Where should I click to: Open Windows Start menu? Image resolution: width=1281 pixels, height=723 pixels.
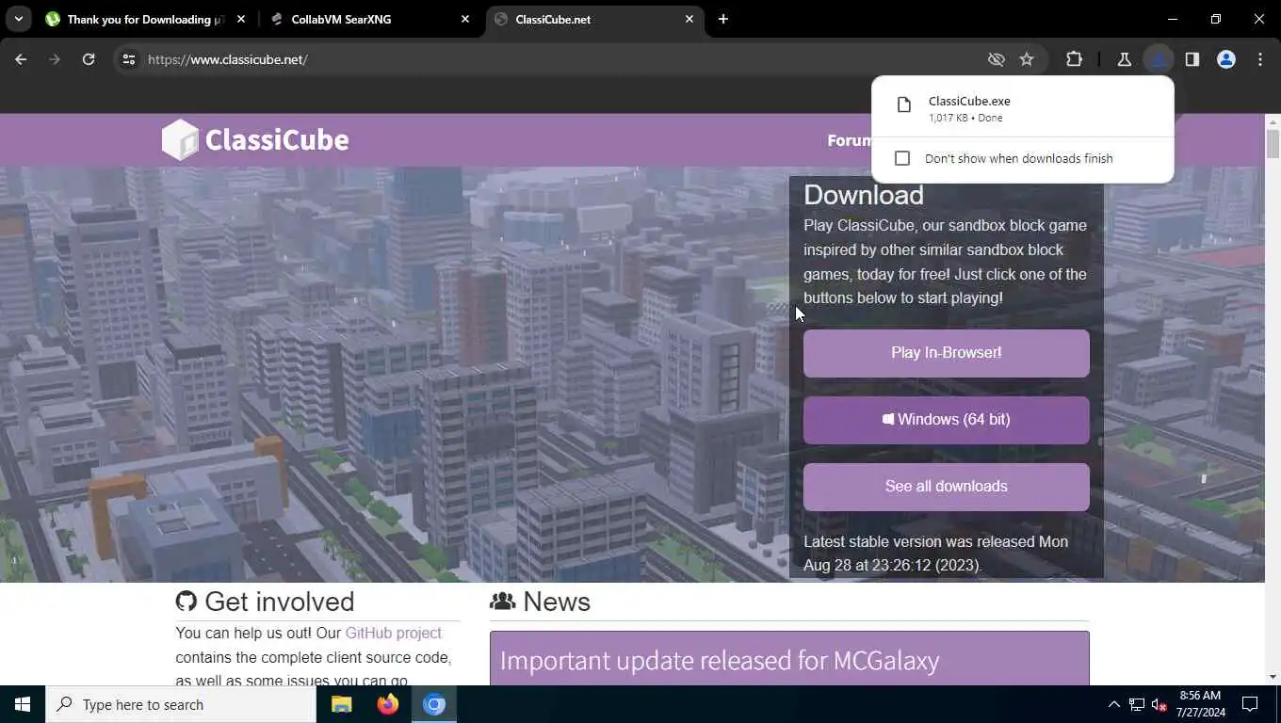click(23, 704)
